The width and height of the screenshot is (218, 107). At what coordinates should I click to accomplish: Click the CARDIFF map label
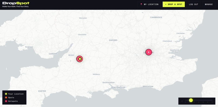(53, 54)
